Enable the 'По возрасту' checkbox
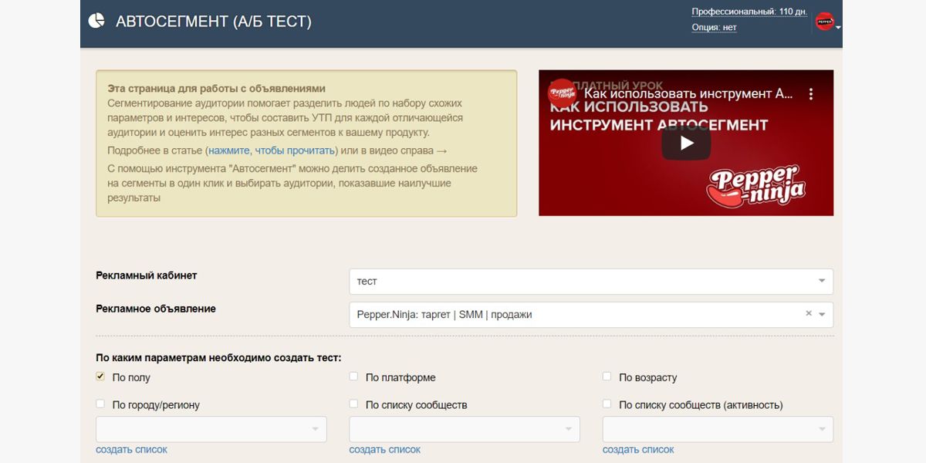The width and height of the screenshot is (926, 463). click(x=607, y=377)
